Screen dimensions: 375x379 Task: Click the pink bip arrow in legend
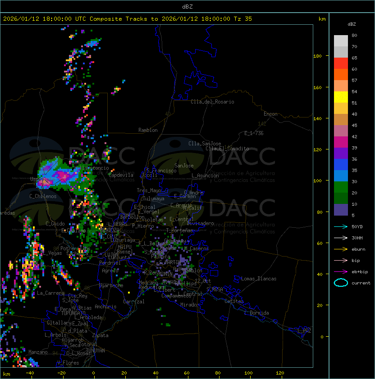[341, 260]
